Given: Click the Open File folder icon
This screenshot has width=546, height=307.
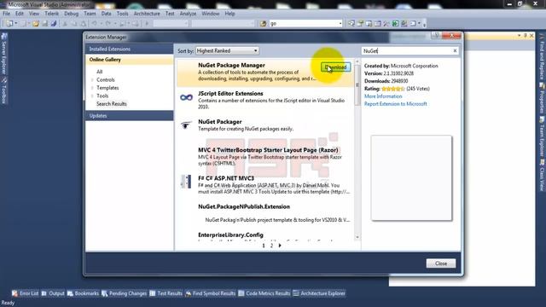Looking at the screenshot, I should (36, 24).
